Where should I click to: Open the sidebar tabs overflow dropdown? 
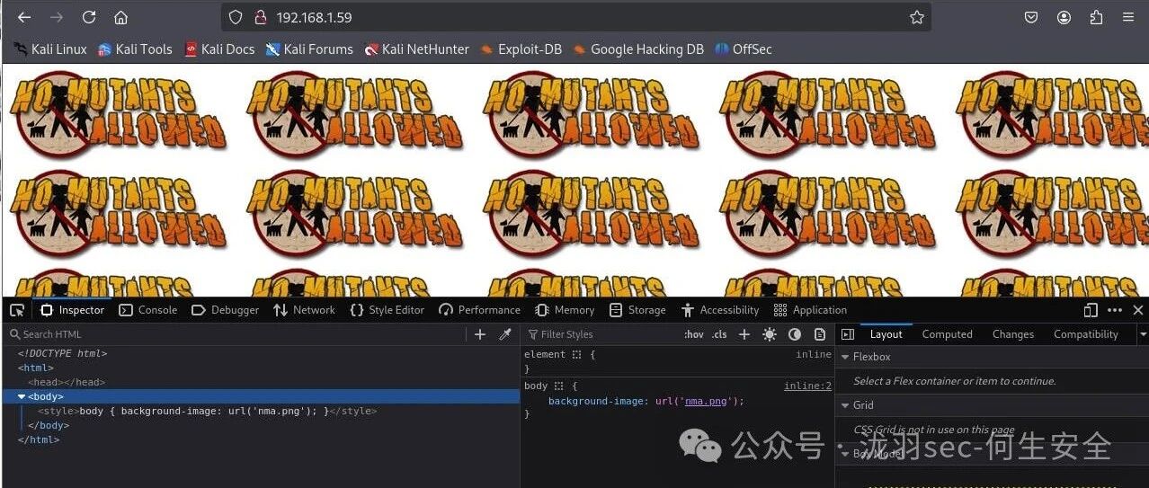click(x=1143, y=334)
